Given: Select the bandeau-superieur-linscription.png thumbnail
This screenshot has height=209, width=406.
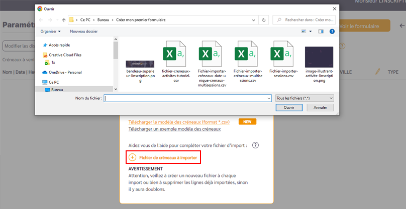Looking at the screenshot, I should click(x=140, y=64).
